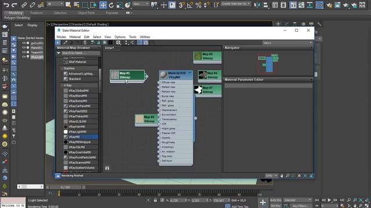The height and width of the screenshot is (208, 371).
Task: Click the Redo arrow in main toolbar
Action: [x=14, y=5]
